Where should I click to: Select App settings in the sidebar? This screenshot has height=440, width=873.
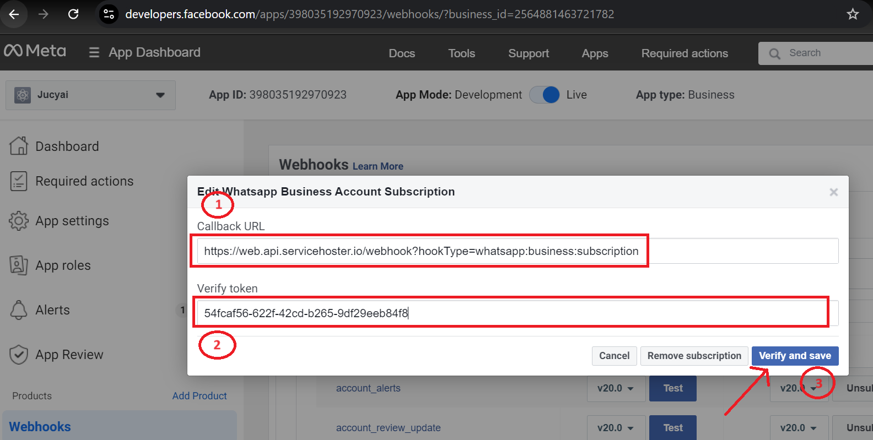(72, 221)
